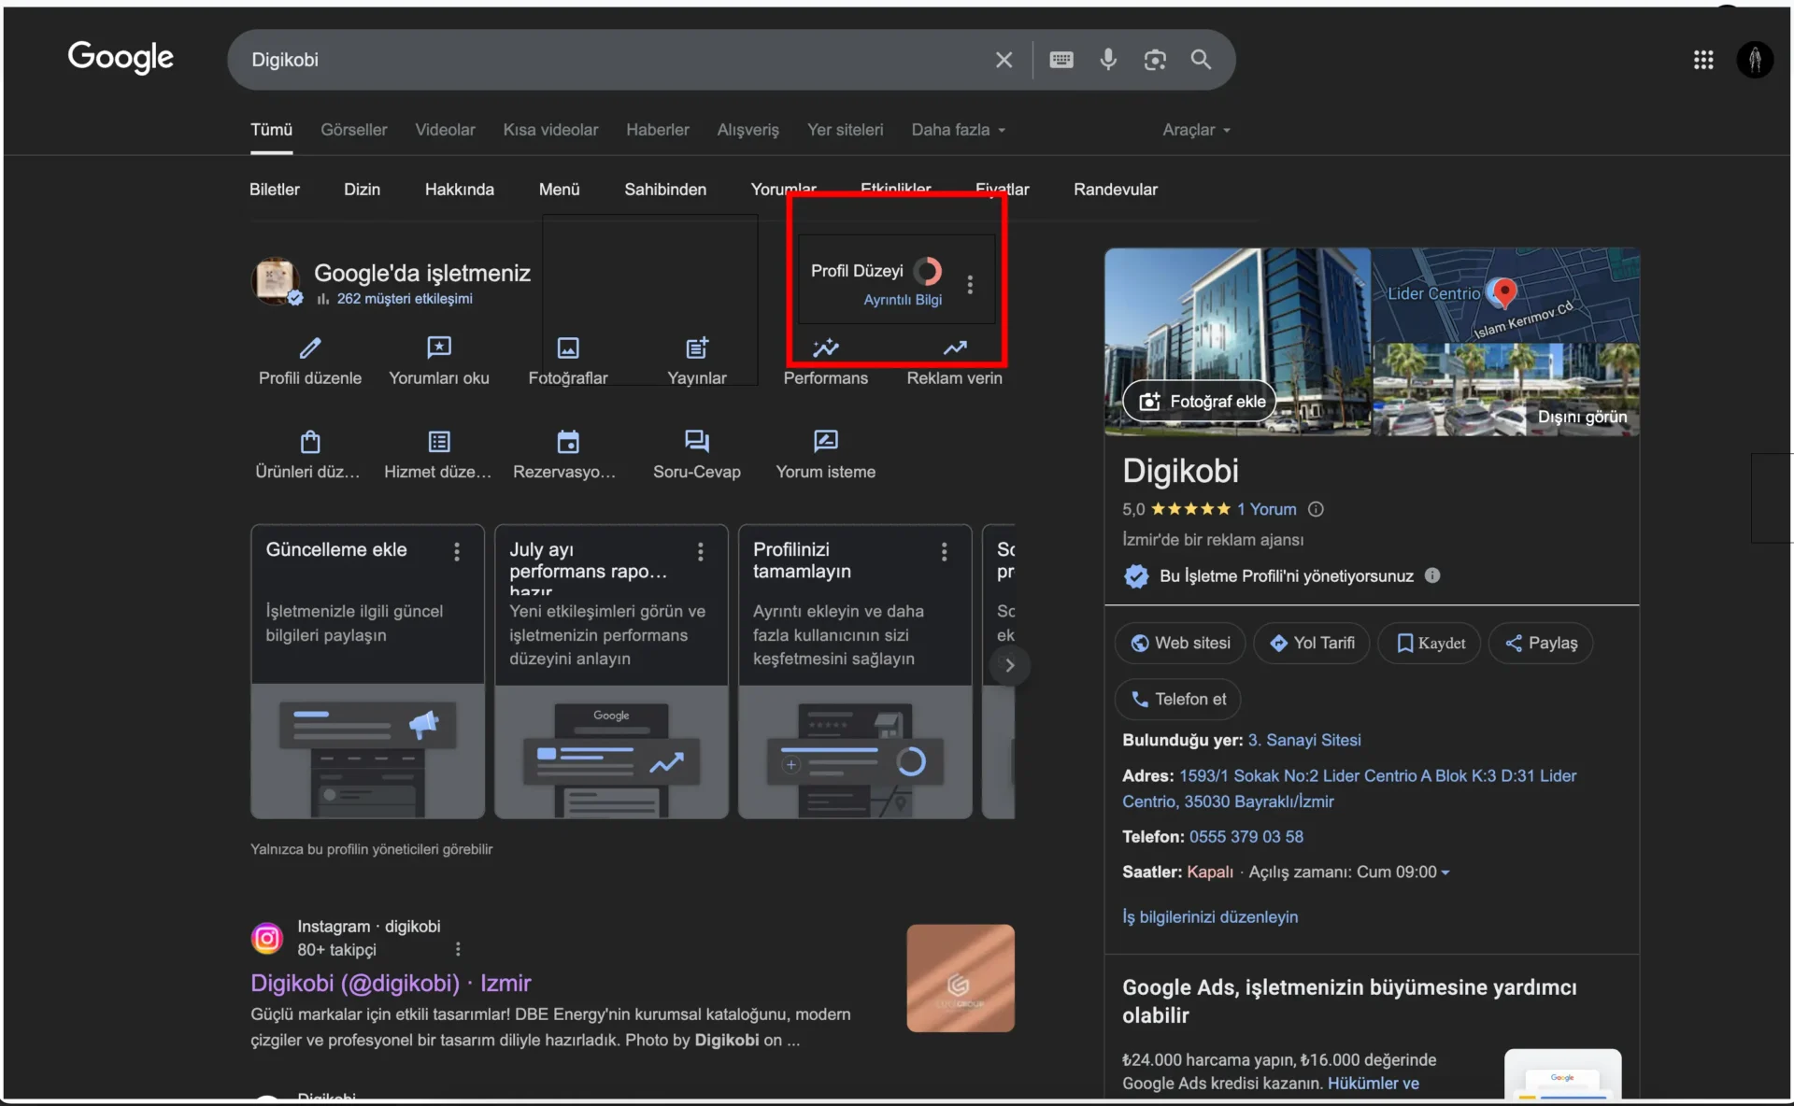Select the Biletler filter chip
Screen dimensions: 1794x1106
tap(275, 190)
